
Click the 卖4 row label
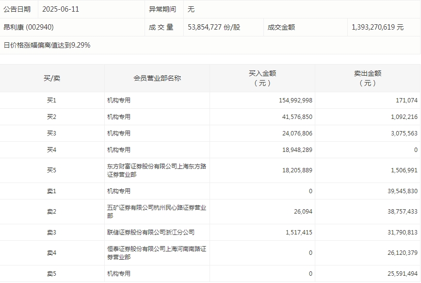(52, 253)
